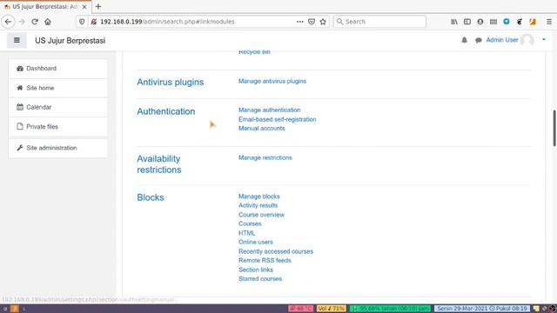Open Manage authentication link
This screenshot has width=557, height=313.
pyautogui.click(x=269, y=110)
